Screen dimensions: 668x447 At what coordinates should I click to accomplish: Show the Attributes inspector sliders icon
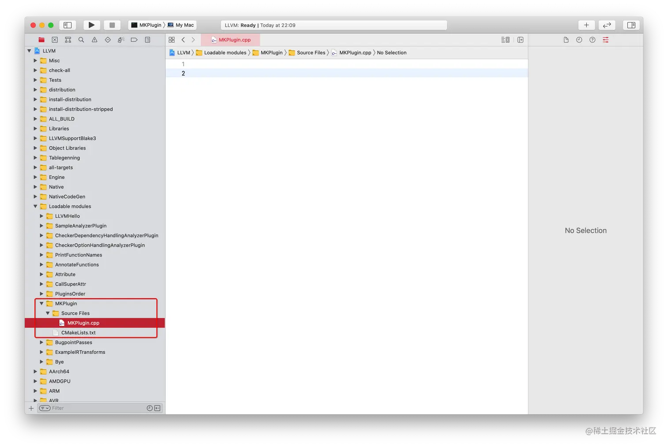click(606, 40)
